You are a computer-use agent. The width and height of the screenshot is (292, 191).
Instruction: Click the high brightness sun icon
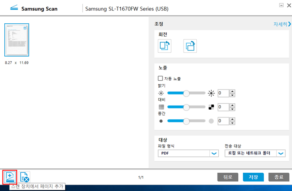pyautogui.click(x=211, y=93)
